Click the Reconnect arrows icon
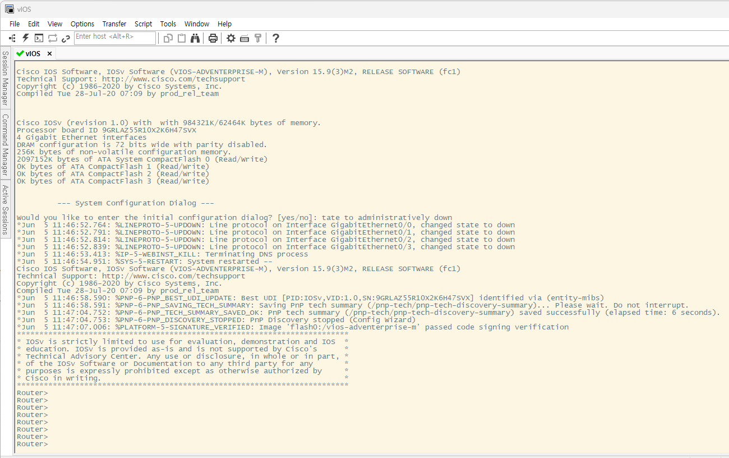The height and width of the screenshot is (458, 729). click(53, 38)
